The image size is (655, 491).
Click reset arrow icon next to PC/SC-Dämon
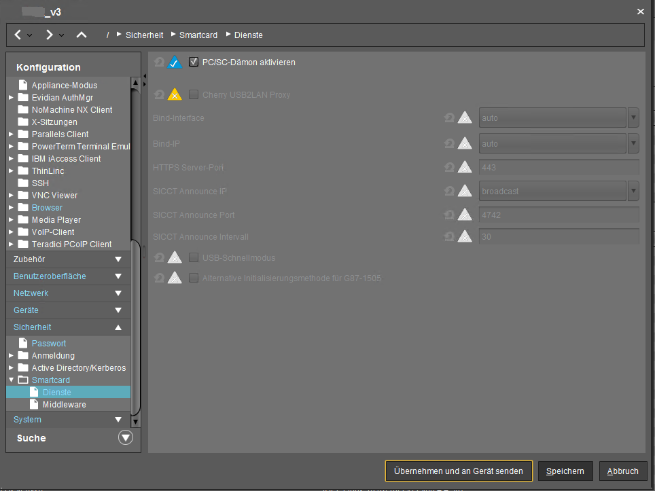tap(159, 62)
